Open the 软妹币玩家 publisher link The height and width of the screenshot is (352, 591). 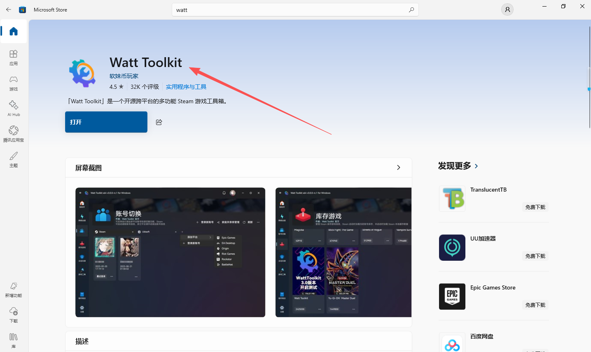point(124,76)
